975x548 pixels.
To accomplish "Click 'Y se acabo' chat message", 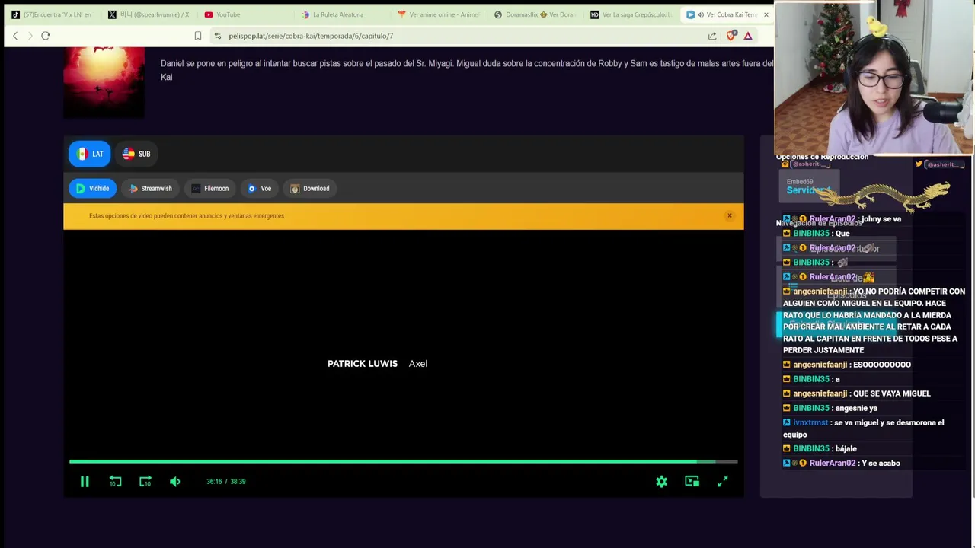I will pos(882,463).
